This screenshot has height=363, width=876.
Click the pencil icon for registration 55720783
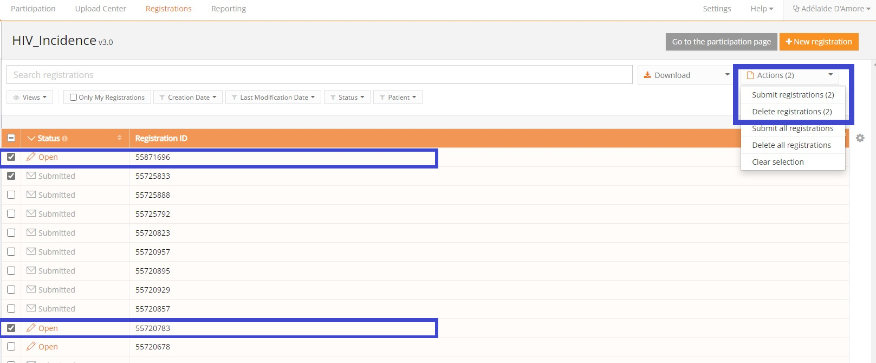(x=31, y=328)
